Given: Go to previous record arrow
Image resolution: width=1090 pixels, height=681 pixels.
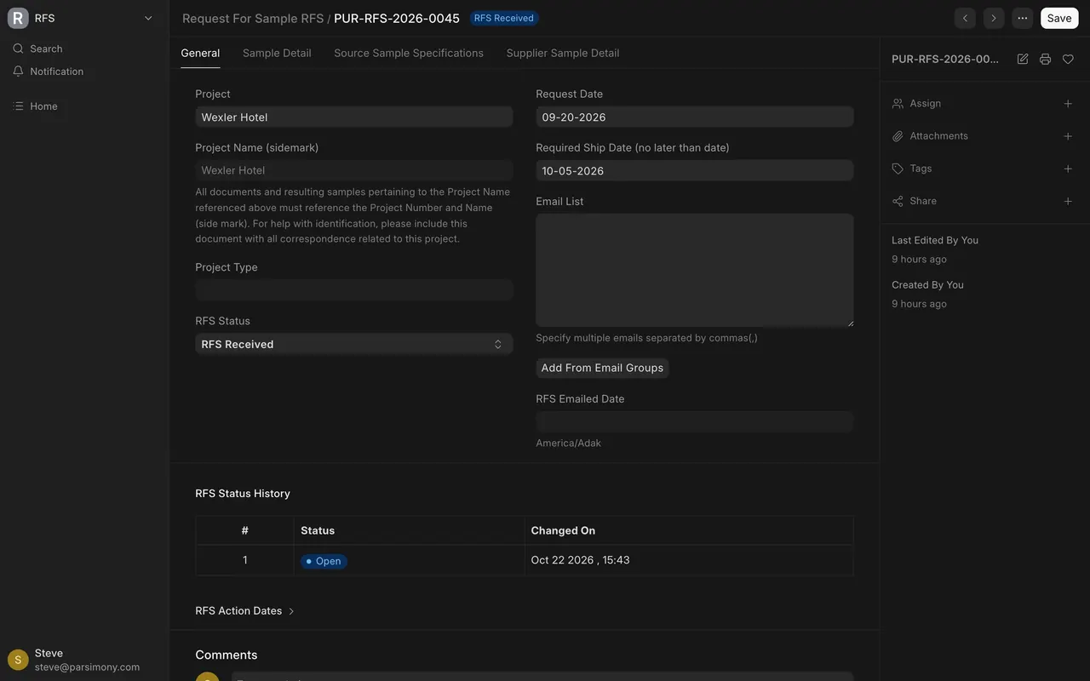Looking at the screenshot, I should click(965, 18).
